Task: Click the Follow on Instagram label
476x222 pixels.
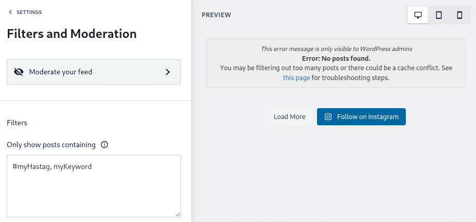Action: [367, 117]
